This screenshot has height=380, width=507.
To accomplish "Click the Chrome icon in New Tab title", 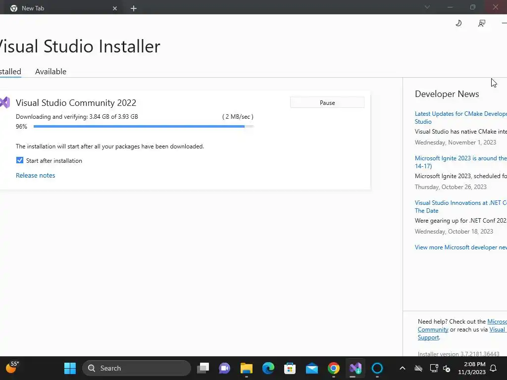I will tap(13, 8).
